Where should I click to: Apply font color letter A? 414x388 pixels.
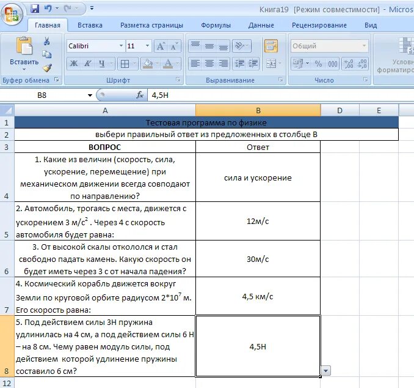coord(168,64)
